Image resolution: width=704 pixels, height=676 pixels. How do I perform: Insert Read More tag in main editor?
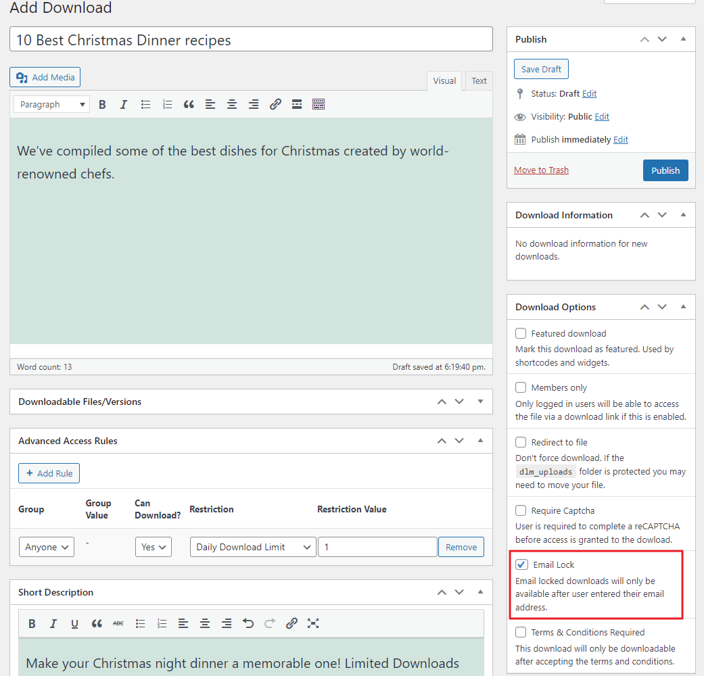296,104
